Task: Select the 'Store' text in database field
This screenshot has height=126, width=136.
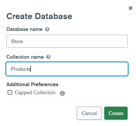Action: (x=17, y=41)
